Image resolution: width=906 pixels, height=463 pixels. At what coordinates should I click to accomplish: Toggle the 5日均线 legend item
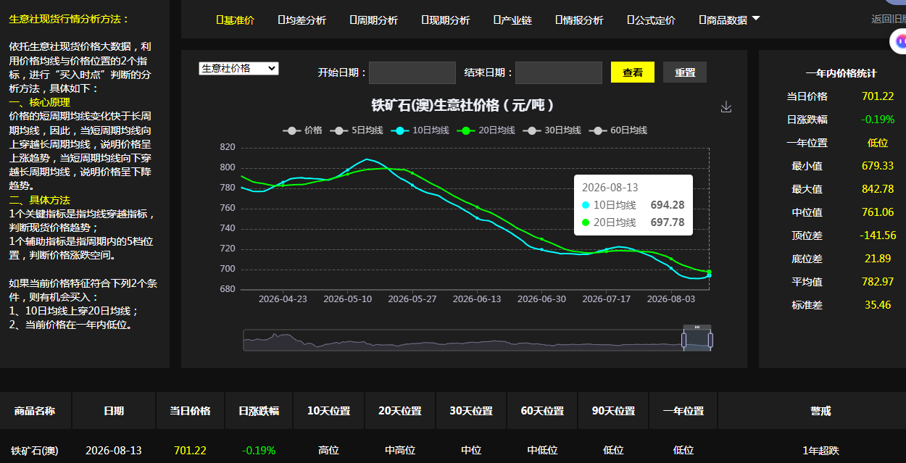[x=356, y=130]
